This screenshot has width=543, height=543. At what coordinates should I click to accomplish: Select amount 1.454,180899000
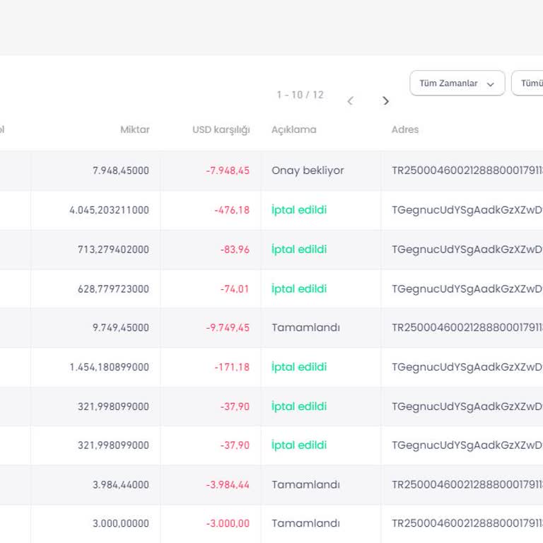pos(110,367)
